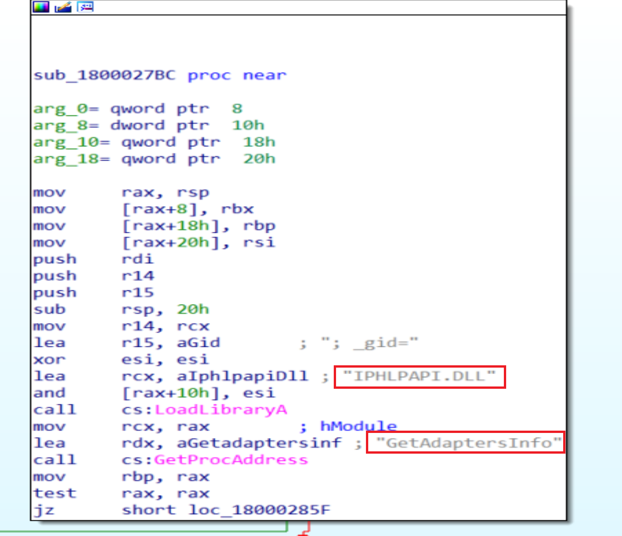Viewport: 622px width, 536px height.
Task: Click the group nodes icon
Action: (x=85, y=7)
